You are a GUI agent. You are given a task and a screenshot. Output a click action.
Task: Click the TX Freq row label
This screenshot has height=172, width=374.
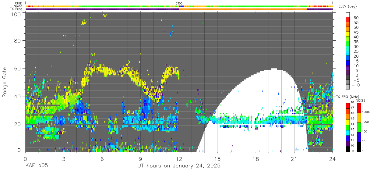[x=16, y=9]
